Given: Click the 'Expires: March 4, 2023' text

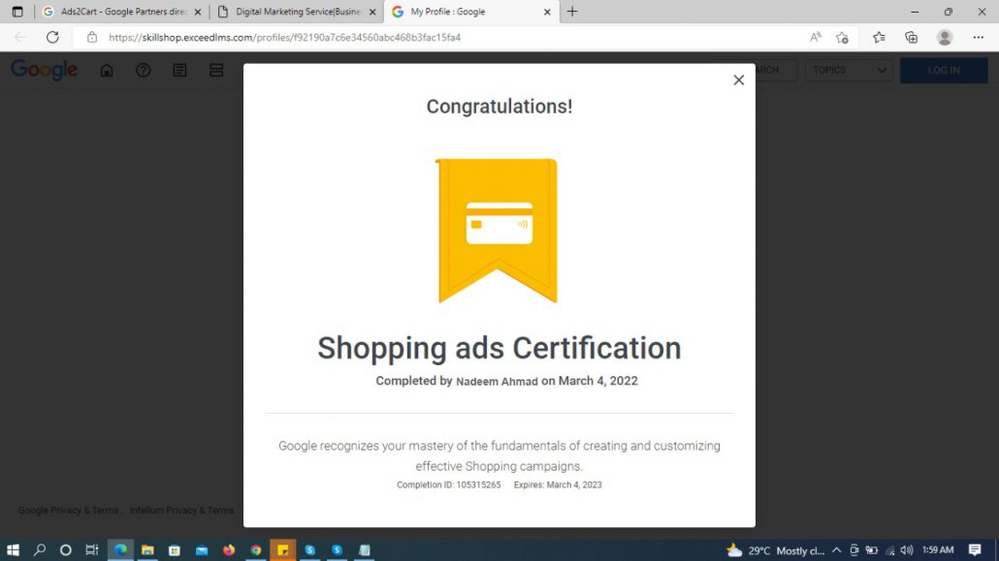Looking at the screenshot, I should (x=558, y=484).
